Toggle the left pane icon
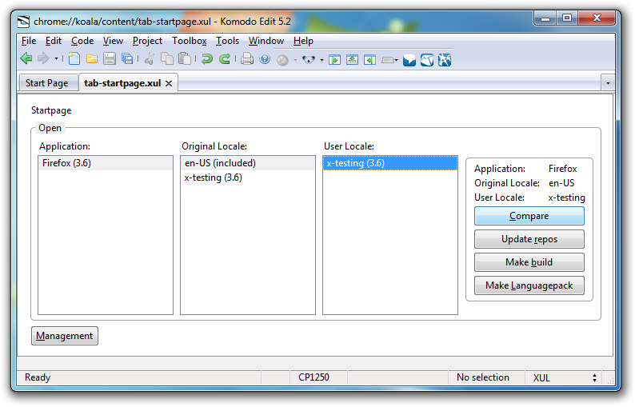The width and height of the screenshot is (635, 407). (x=334, y=60)
